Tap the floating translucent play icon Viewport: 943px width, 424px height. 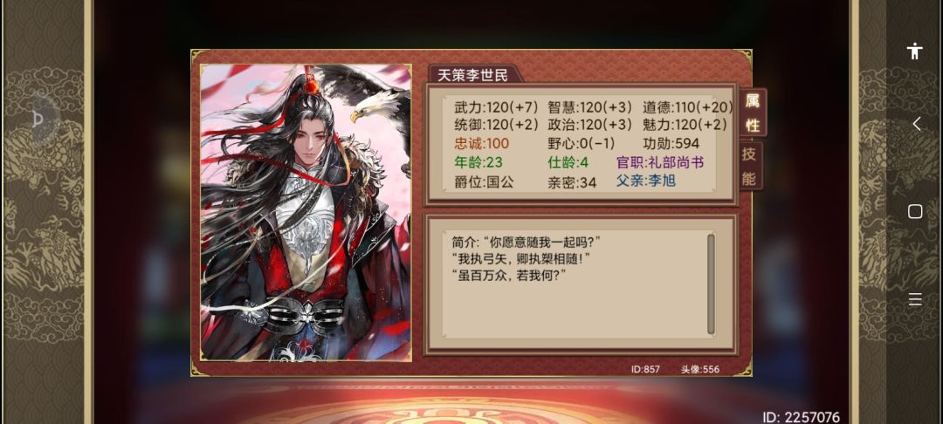click(x=38, y=120)
